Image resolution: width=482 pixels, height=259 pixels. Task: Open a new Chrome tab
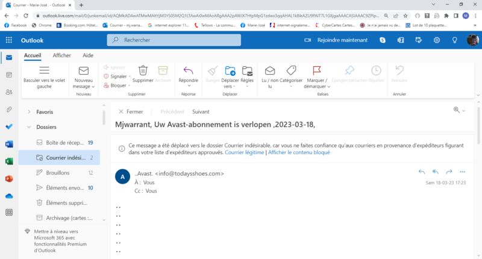81,5
